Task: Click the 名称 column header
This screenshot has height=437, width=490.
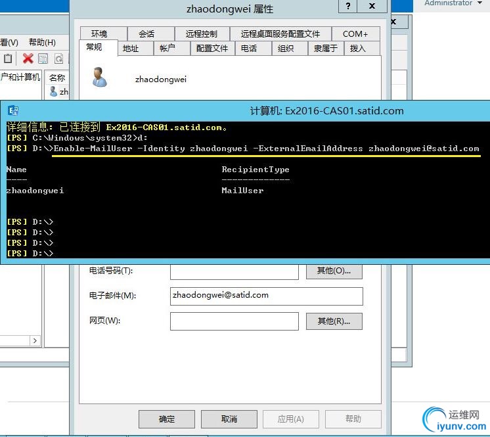Action: coord(57,78)
